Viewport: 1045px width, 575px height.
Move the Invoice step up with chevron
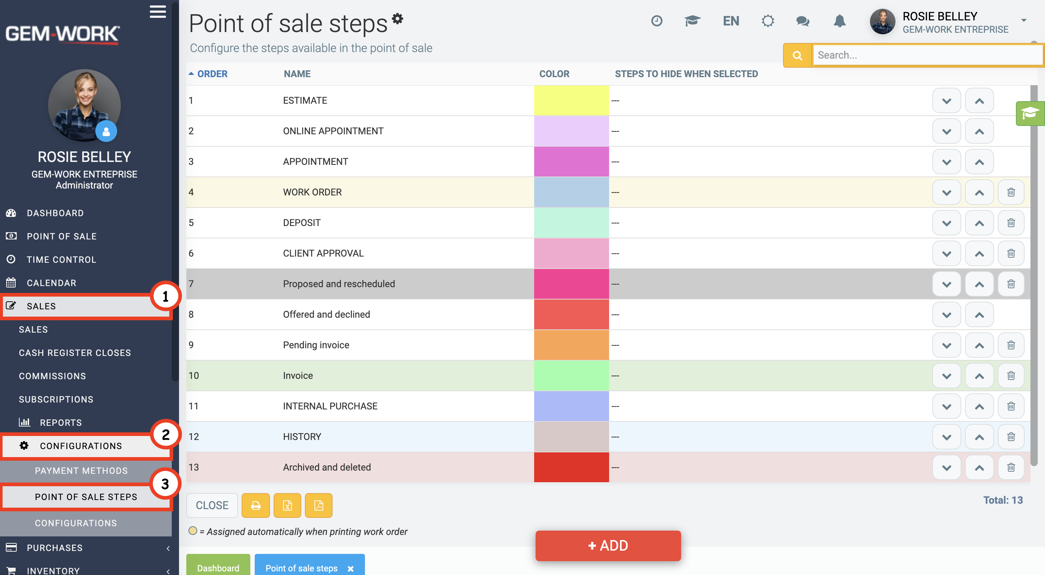tap(979, 376)
